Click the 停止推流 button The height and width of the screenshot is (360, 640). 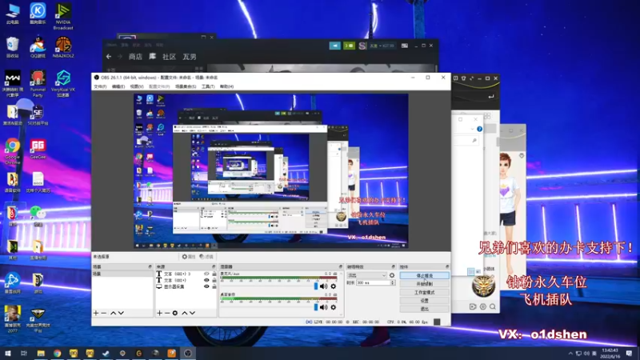(425, 275)
